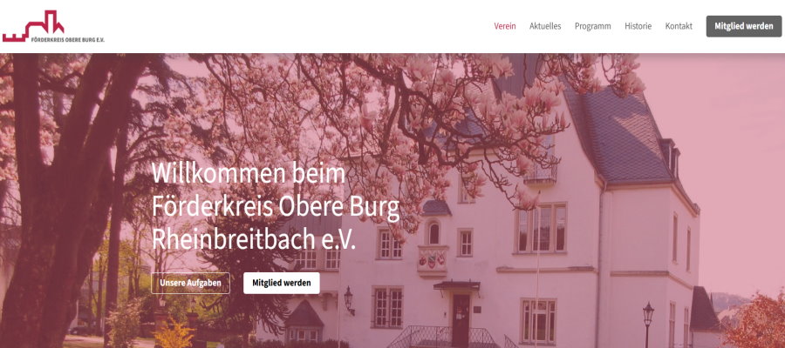Click the outlined Unsere Aufgaben button
The width and height of the screenshot is (785, 348).
point(190,283)
